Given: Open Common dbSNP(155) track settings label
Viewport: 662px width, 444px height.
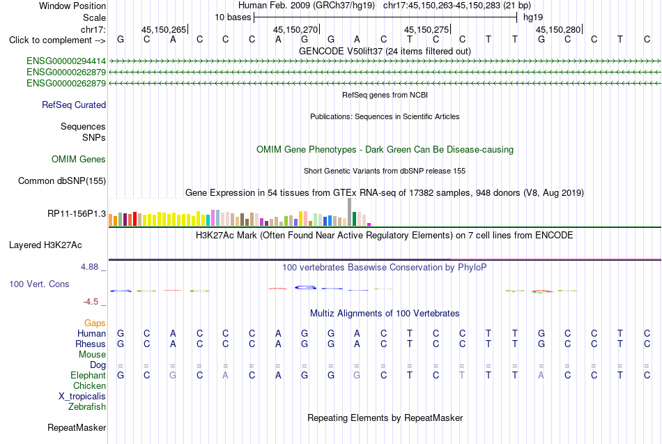Looking at the screenshot, I should [61, 181].
